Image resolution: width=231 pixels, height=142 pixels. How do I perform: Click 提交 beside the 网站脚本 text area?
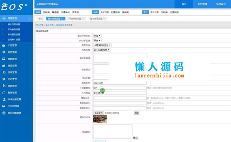pos(136,138)
